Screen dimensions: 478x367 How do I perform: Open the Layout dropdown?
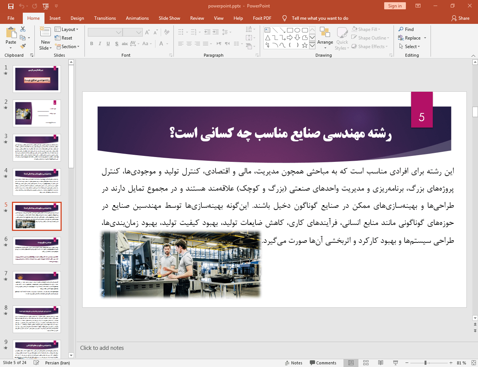coord(67,29)
